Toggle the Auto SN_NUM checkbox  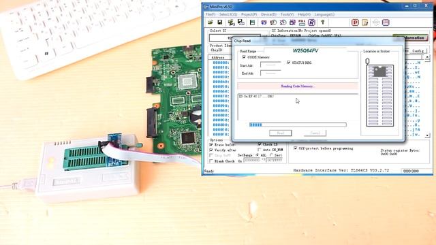tap(260, 150)
